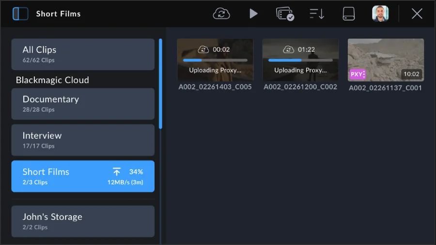436x245 pixels.
Task: Open John's Storage location
Action: tap(83, 221)
